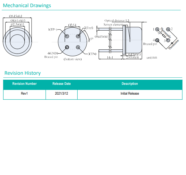The image size is (186, 175).
Task: Click the Revision Number column header
Action: [x=24, y=84]
